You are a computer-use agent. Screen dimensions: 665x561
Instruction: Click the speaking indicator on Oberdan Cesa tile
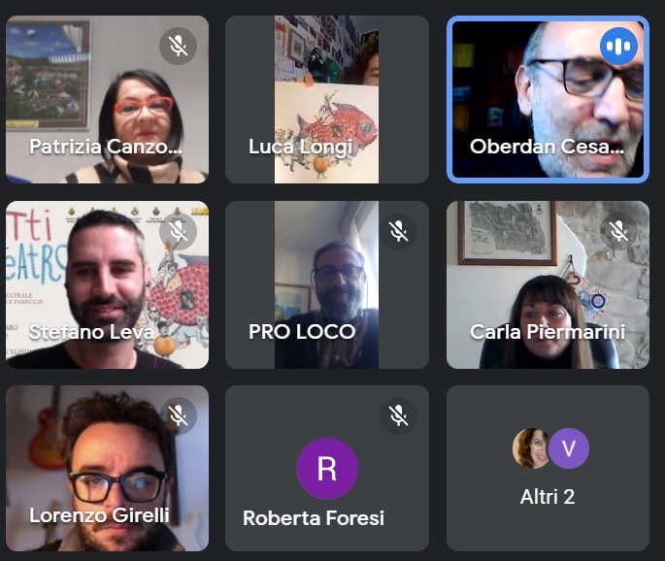[618, 46]
